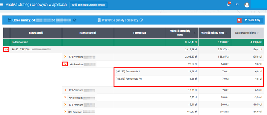The image size is (267, 115).
Task: Expand the KPI-Premium row with 650,60 zł
Action: pyautogui.click(x=65, y=112)
